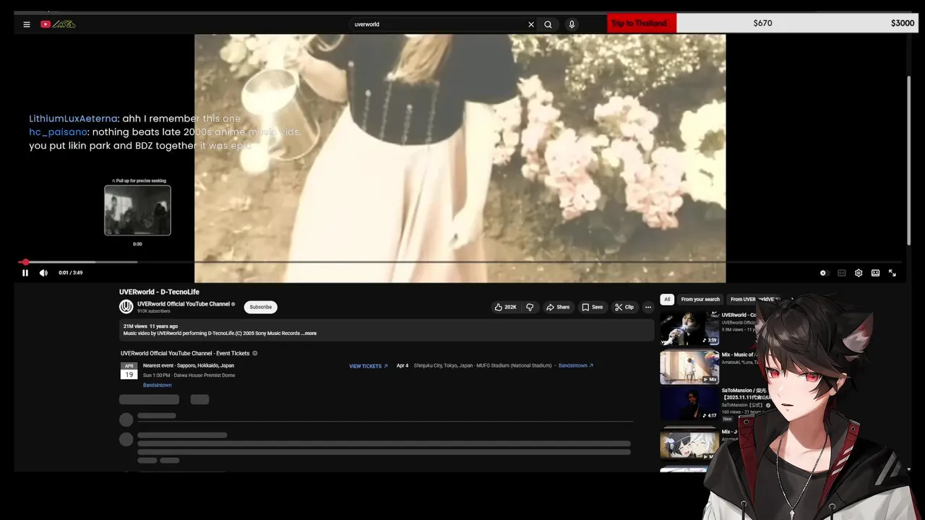
Task: Mute the video with the speaker icon
Action: tap(43, 273)
